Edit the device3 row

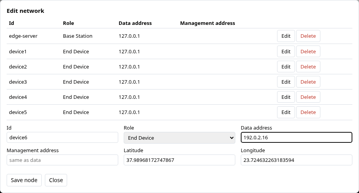286,82
